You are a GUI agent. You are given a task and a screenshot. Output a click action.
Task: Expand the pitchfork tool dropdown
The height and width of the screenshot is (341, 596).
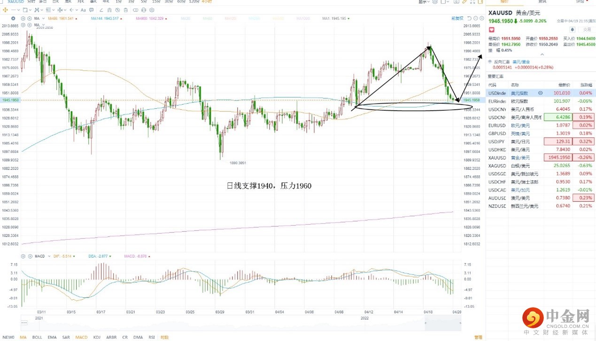42,10
